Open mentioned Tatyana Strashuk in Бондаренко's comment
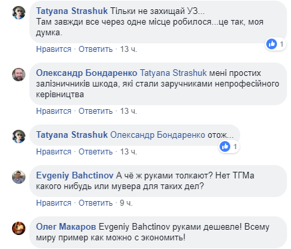291x249 pixels. (x=174, y=73)
